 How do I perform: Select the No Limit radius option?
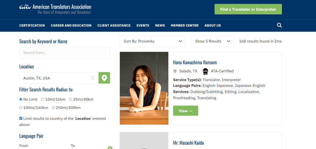[21, 99]
